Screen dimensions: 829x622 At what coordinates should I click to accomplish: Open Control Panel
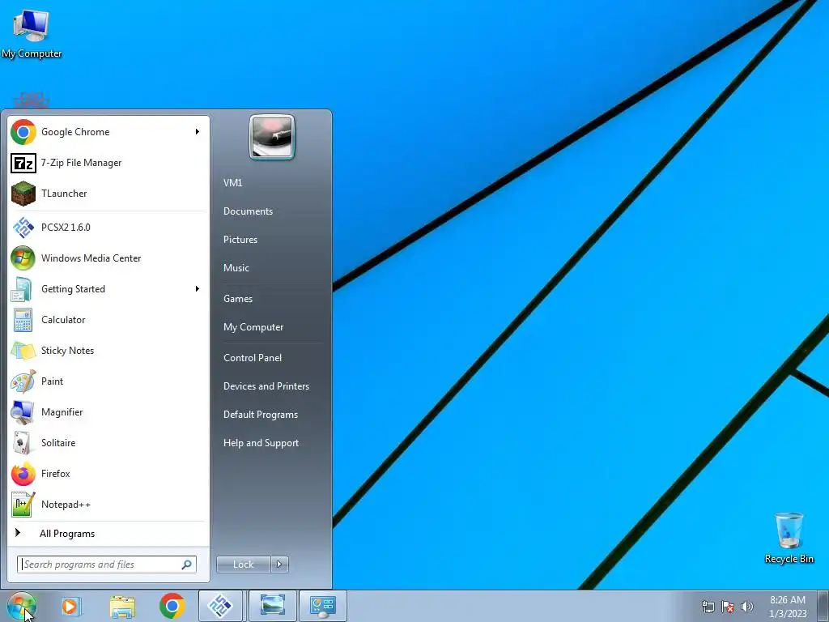click(x=253, y=357)
